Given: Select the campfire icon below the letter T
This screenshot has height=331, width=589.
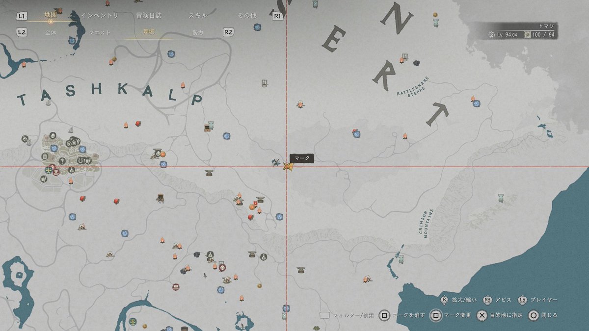Looking at the screenshot, I should [x=405, y=136].
